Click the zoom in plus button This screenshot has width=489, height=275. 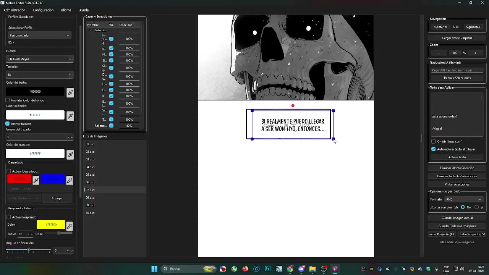[x=475, y=53]
